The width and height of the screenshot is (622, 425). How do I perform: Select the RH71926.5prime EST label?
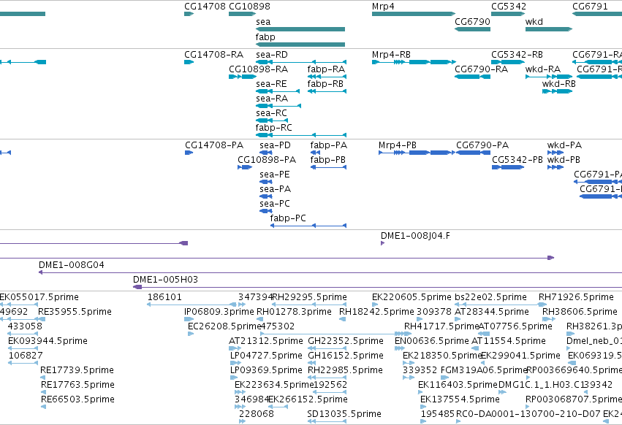coord(576,297)
